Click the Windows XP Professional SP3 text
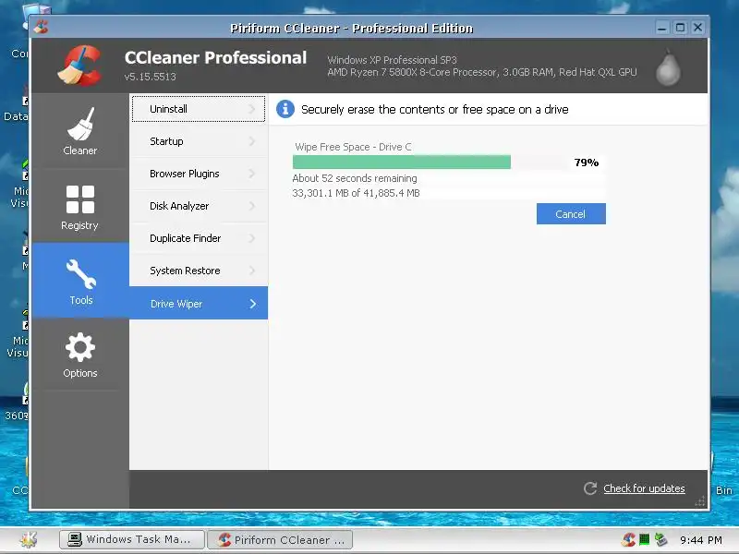 [x=392, y=60]
